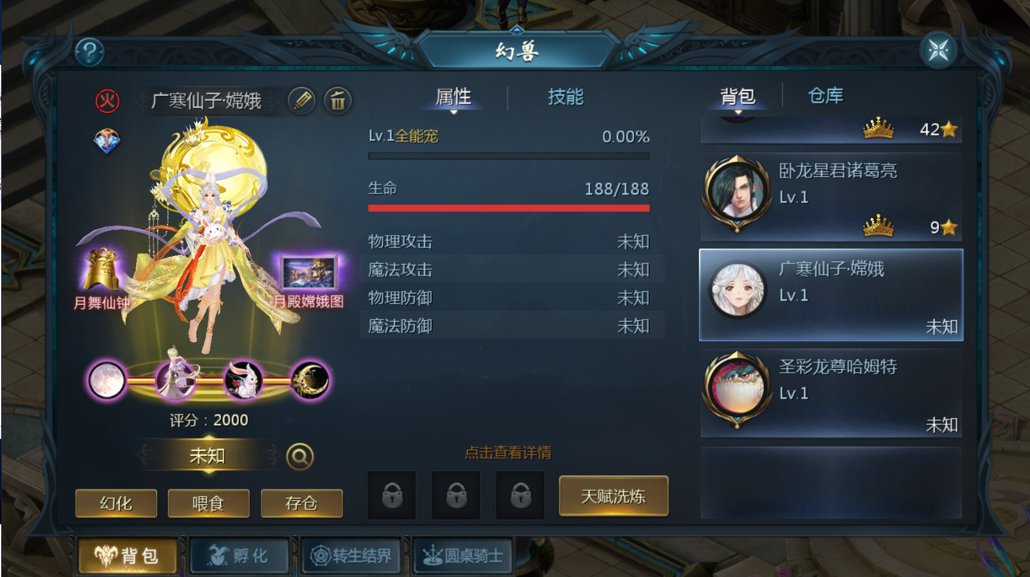
Task: Click the trash can release icon
Action: [338, 100]
